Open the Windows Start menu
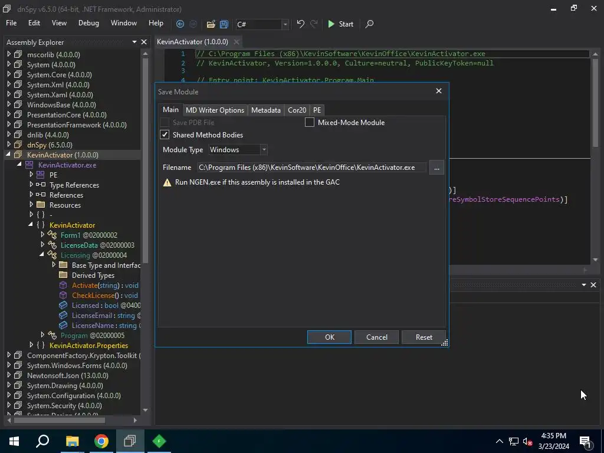 [14, 441]
